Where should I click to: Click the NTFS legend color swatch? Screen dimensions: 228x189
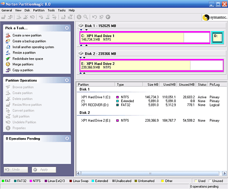(x=31, y=181)
